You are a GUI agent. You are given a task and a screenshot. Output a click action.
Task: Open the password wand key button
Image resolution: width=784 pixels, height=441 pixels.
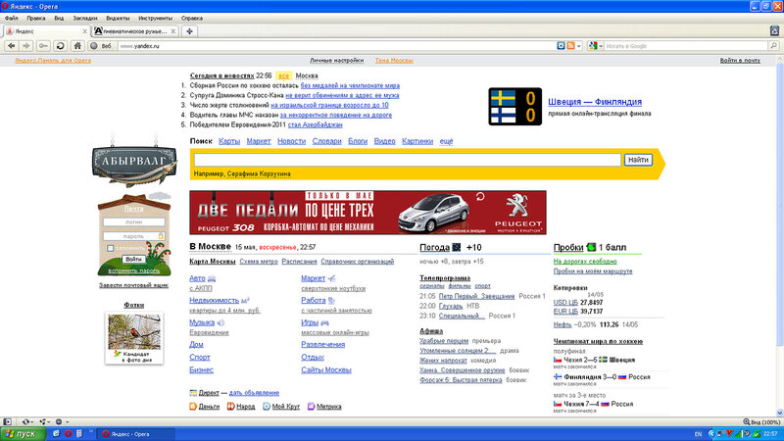click(43, 45)
